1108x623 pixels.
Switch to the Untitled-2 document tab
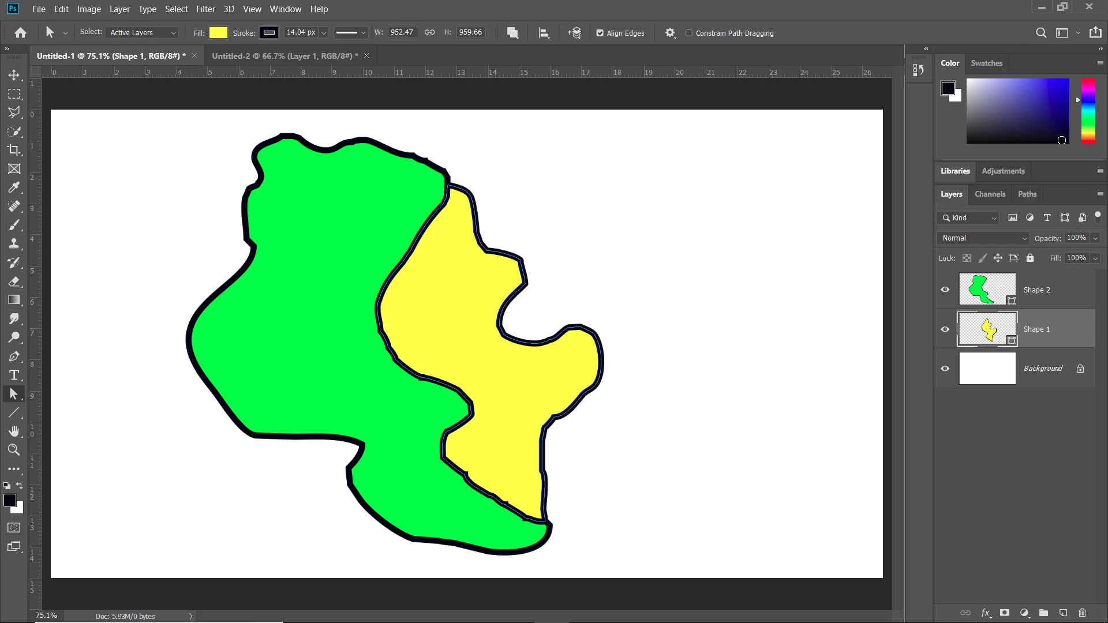285,56
